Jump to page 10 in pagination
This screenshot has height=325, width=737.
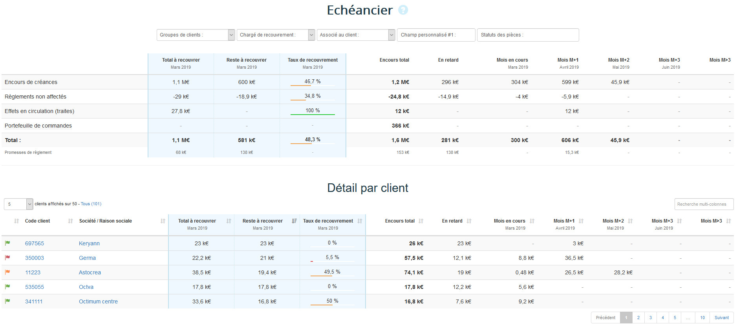pyautogui.click(x=702, y=318)
